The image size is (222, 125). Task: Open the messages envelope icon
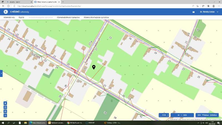[x=193, y=12]
